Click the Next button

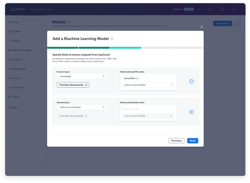pyautogui.click(x=193, y=141)
